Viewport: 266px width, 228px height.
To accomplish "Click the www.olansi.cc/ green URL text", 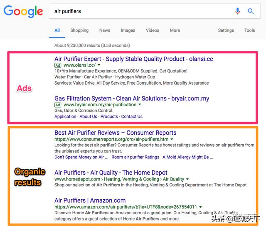I will coord(79,65).
